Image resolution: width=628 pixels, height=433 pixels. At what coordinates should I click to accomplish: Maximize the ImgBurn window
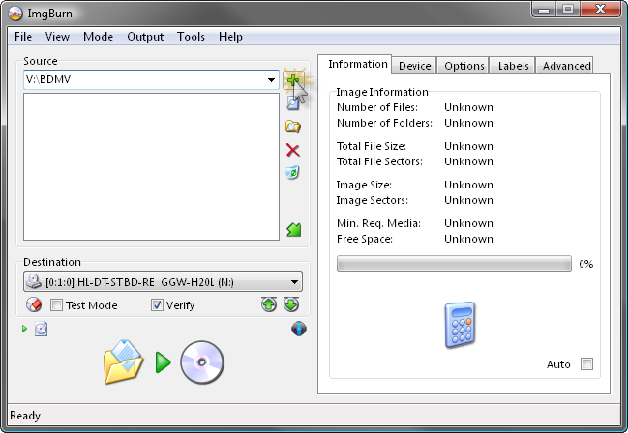[x=568, y=9]
